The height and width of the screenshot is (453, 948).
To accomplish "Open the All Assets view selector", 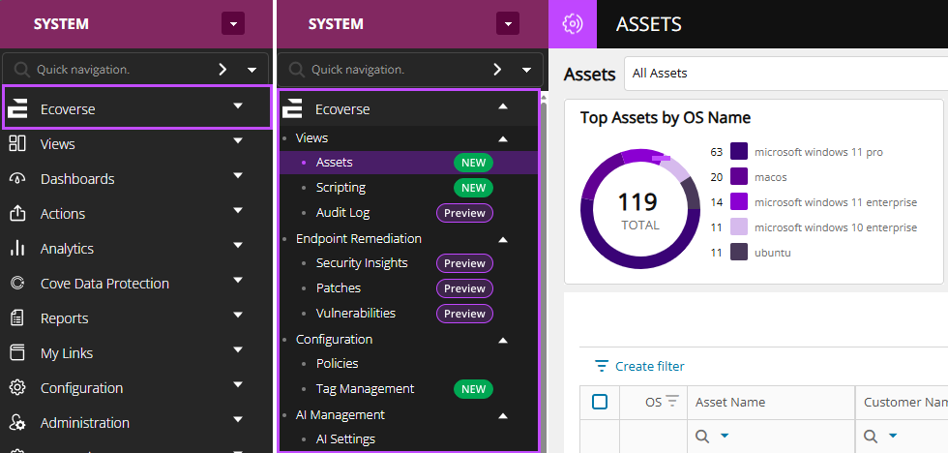I will coord(785,74).
